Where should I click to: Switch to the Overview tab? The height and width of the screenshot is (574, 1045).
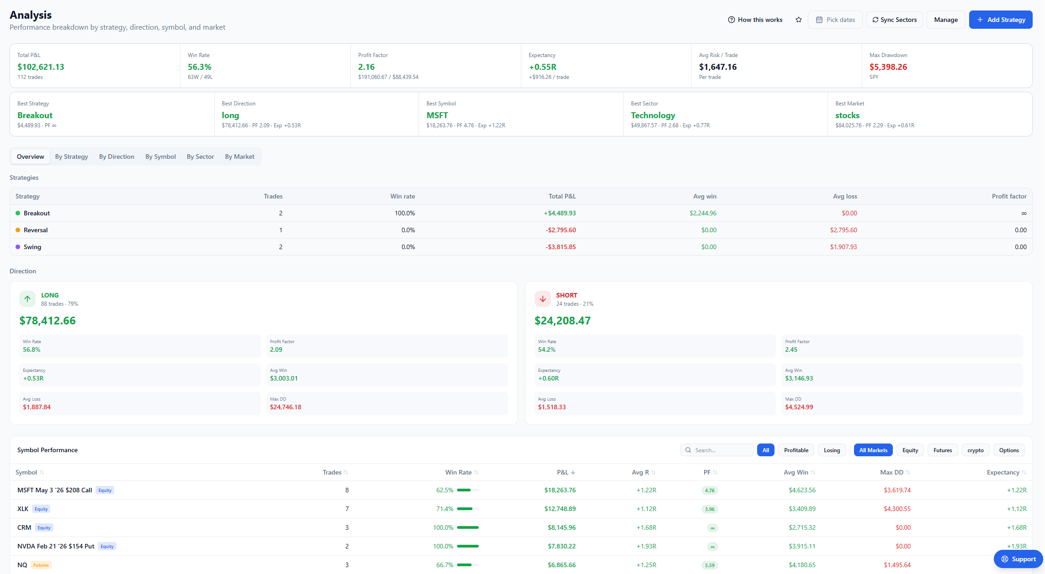(31, 157)
